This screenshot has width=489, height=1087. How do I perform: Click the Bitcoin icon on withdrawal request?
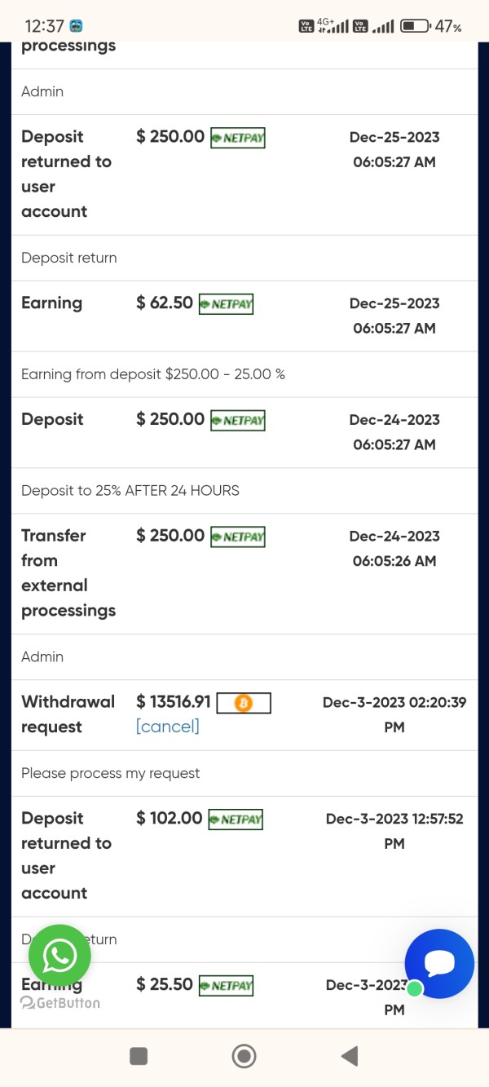243,703
